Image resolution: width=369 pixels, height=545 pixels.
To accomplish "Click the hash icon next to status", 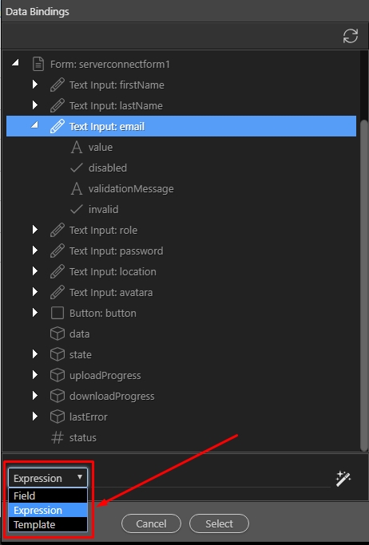I will tap(58, 437).
